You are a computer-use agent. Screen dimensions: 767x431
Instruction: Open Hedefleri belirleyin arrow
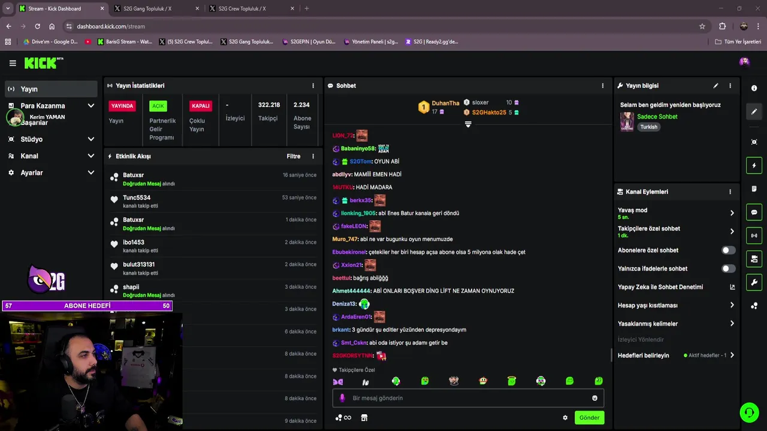point(732,356)
